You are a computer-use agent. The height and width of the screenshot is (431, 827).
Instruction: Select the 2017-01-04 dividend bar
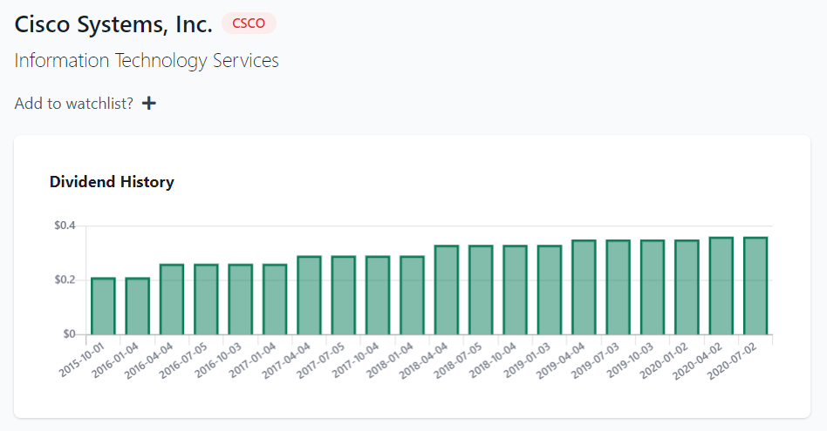pyautogui.click(x=275, y=300)
